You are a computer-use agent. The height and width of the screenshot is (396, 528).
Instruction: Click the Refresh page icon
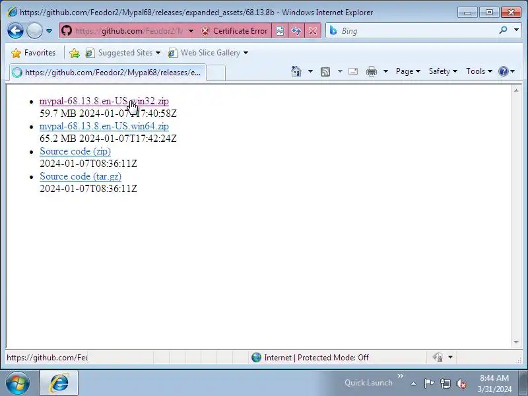296,31
